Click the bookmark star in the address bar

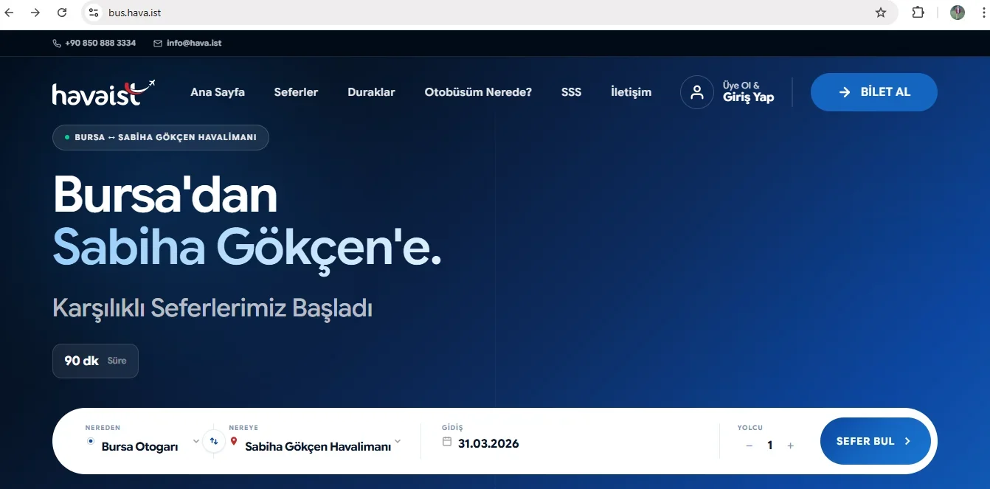pos(880,13)
